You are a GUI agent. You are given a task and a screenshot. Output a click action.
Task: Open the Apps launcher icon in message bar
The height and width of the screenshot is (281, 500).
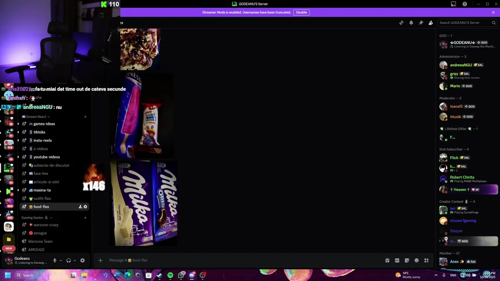(x=427, y=260)
